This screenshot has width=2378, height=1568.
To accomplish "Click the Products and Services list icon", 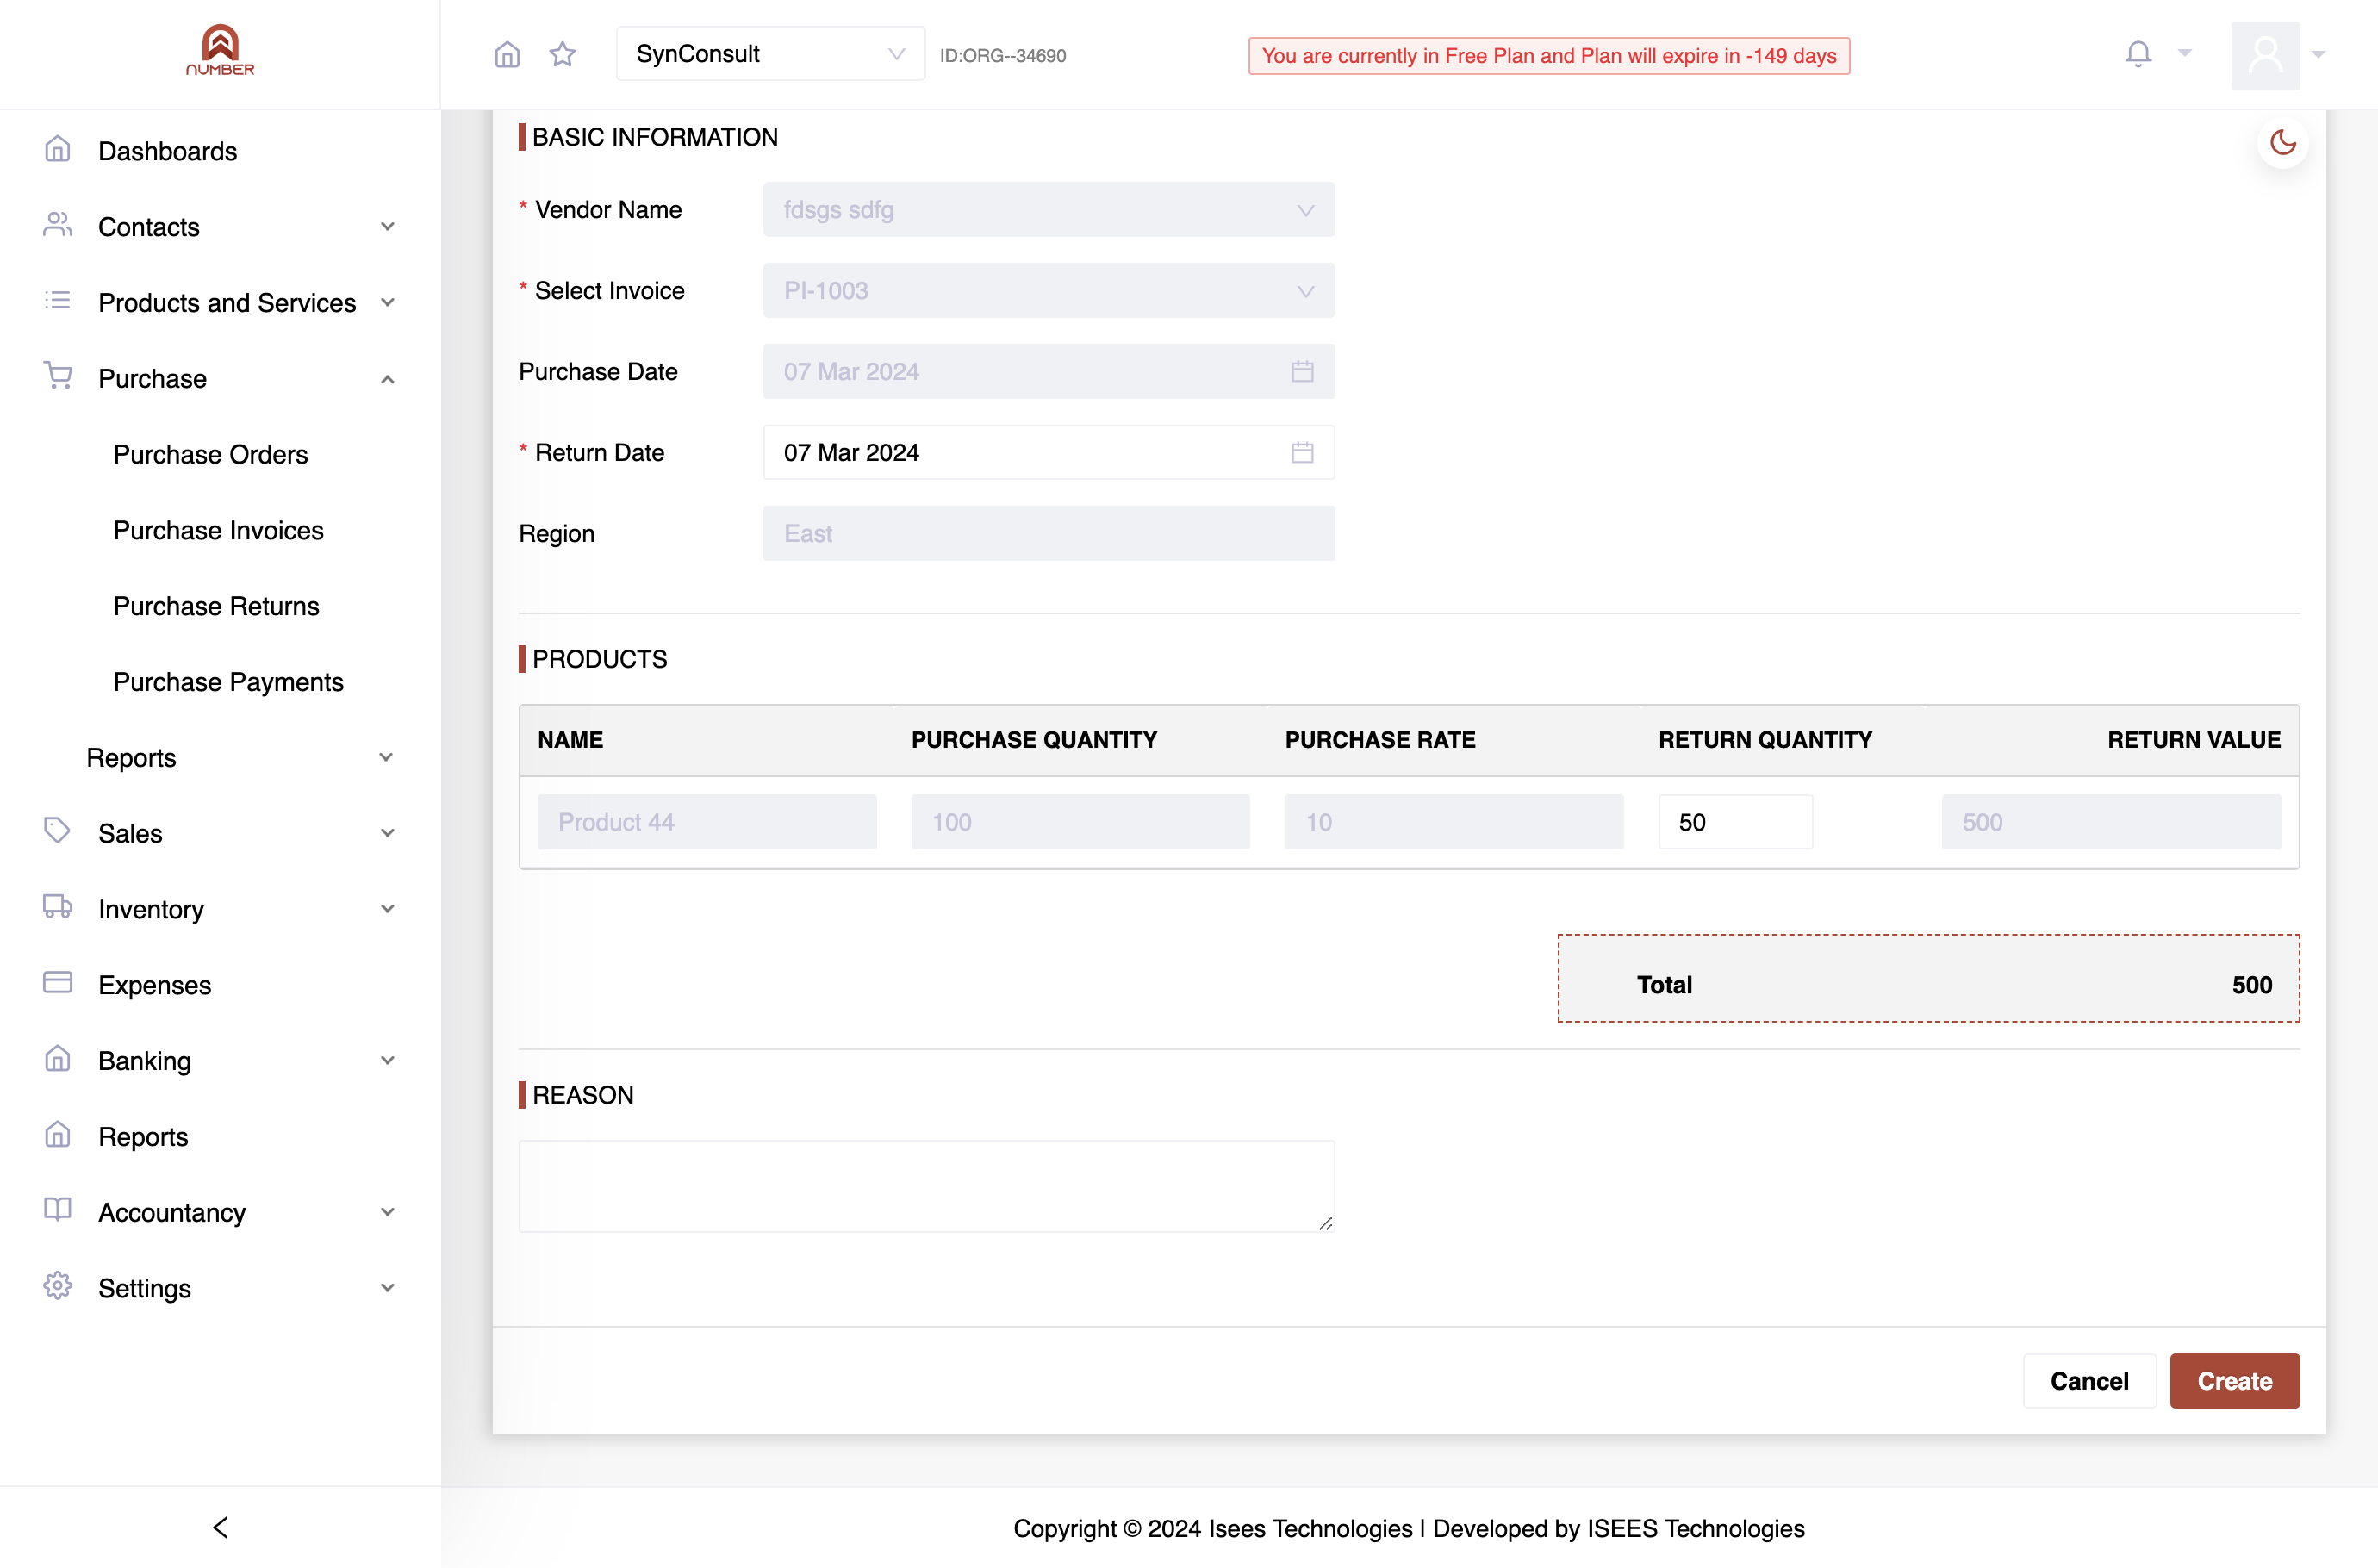I will 58,301.
